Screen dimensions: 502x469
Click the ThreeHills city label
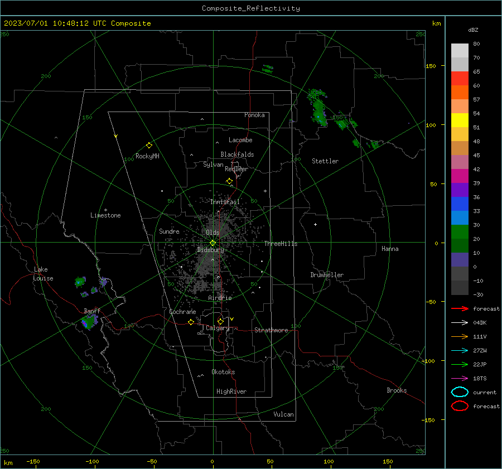(x=281, y=244)
